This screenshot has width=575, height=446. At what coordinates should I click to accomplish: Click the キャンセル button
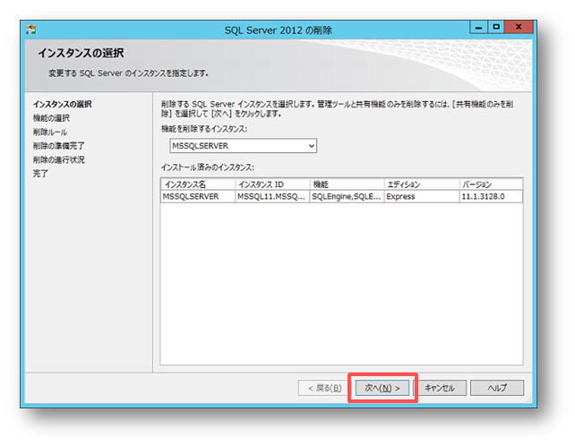tap(440, 388)
